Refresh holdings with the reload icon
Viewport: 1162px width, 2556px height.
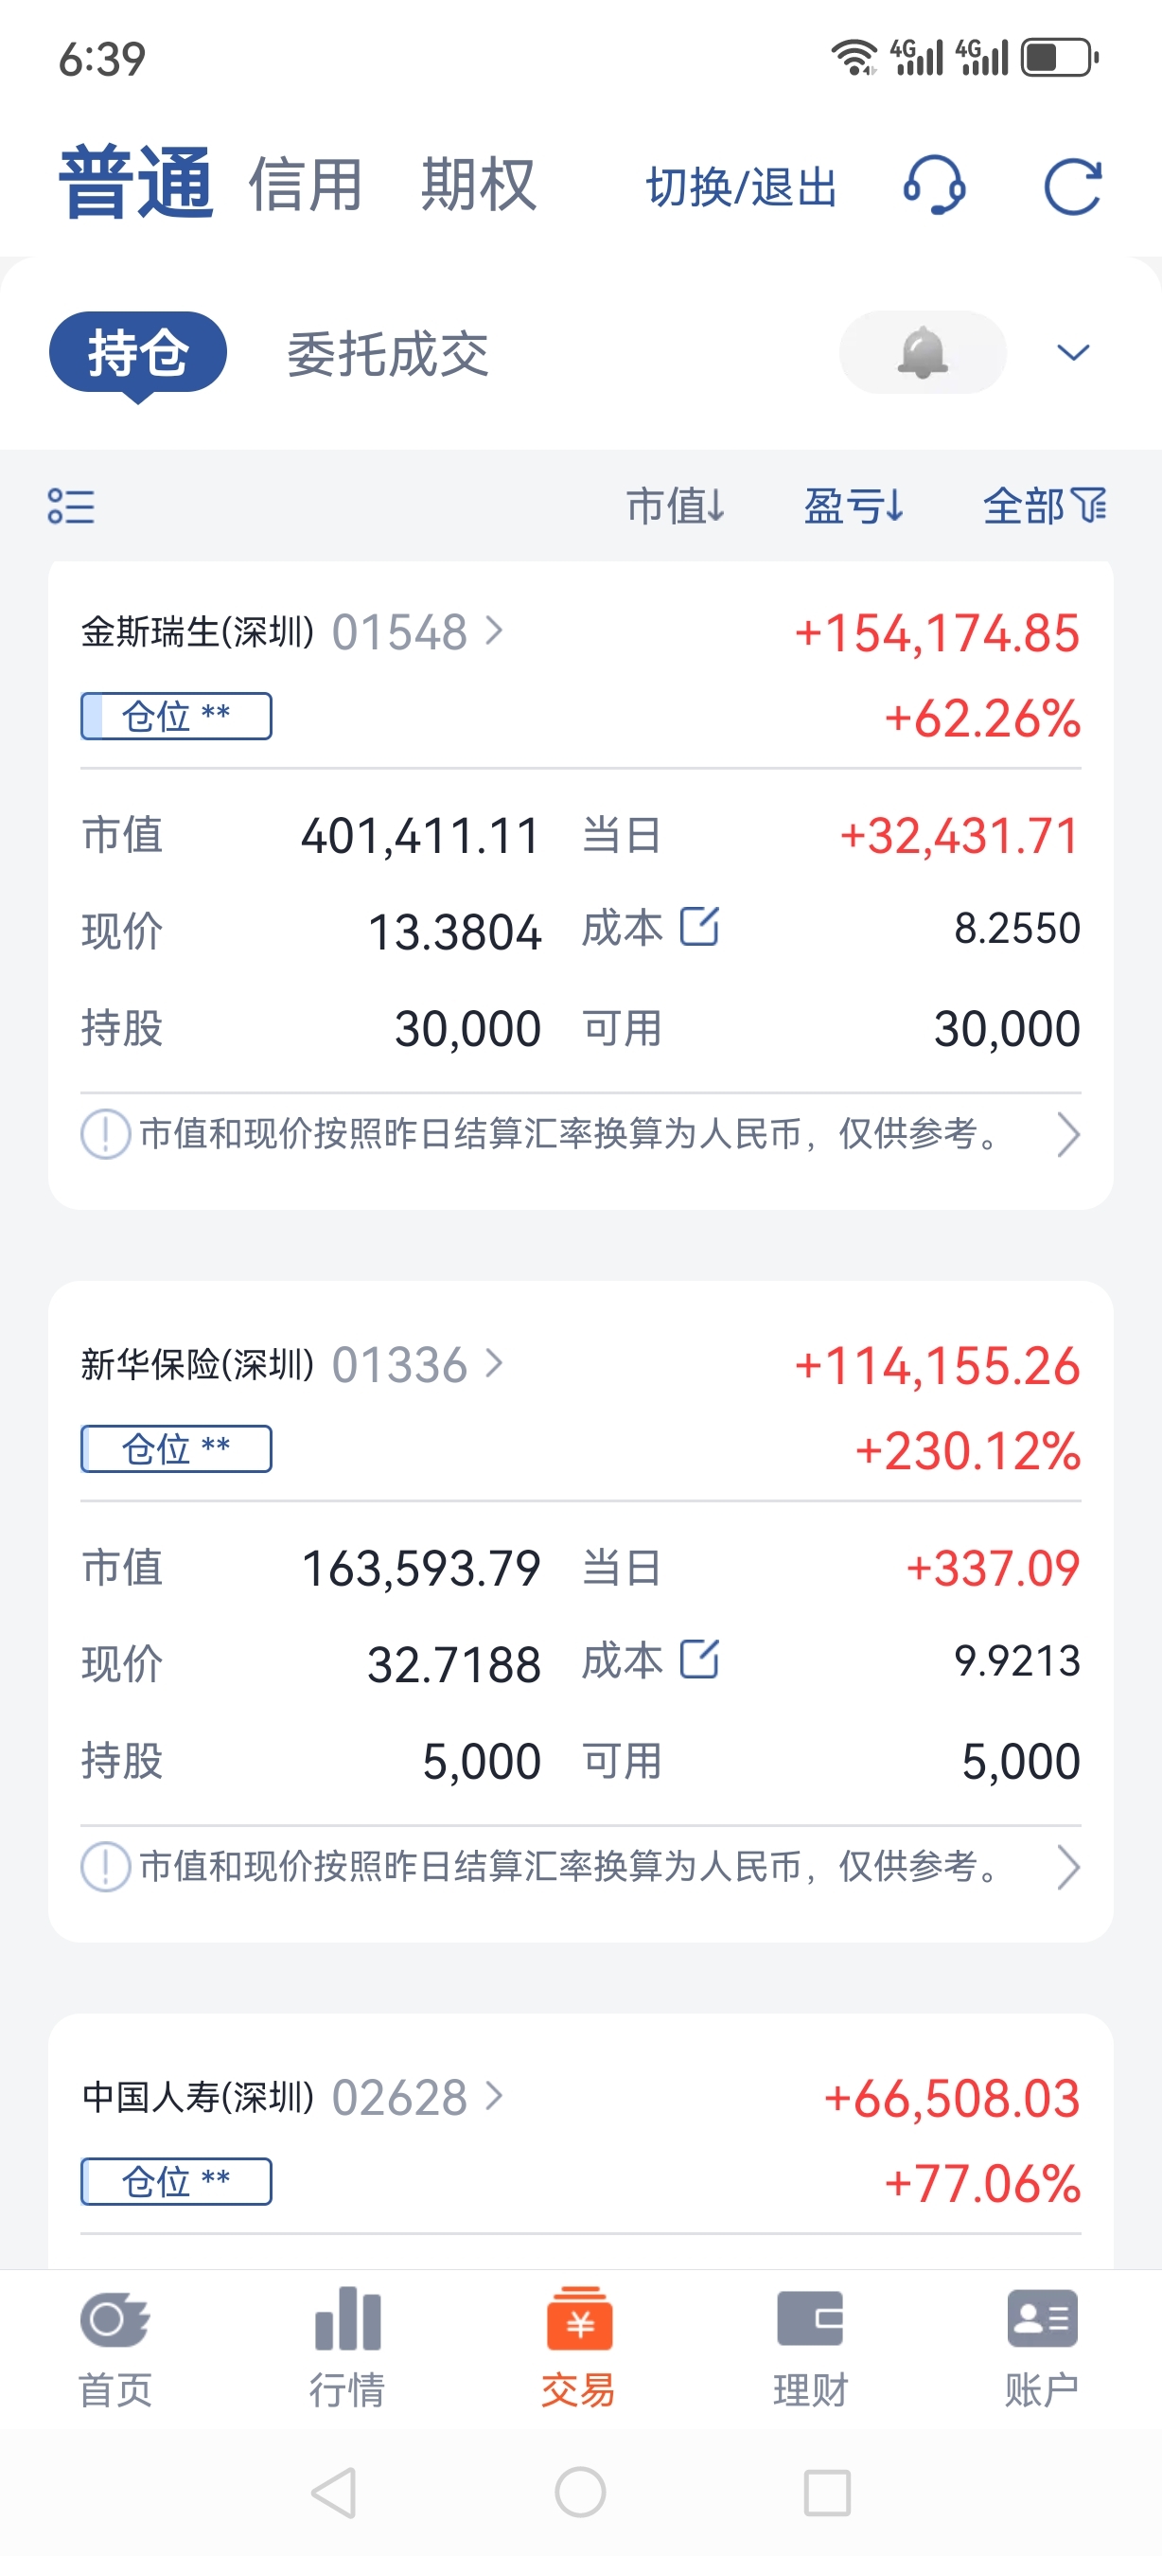[x=1073, y=186]
